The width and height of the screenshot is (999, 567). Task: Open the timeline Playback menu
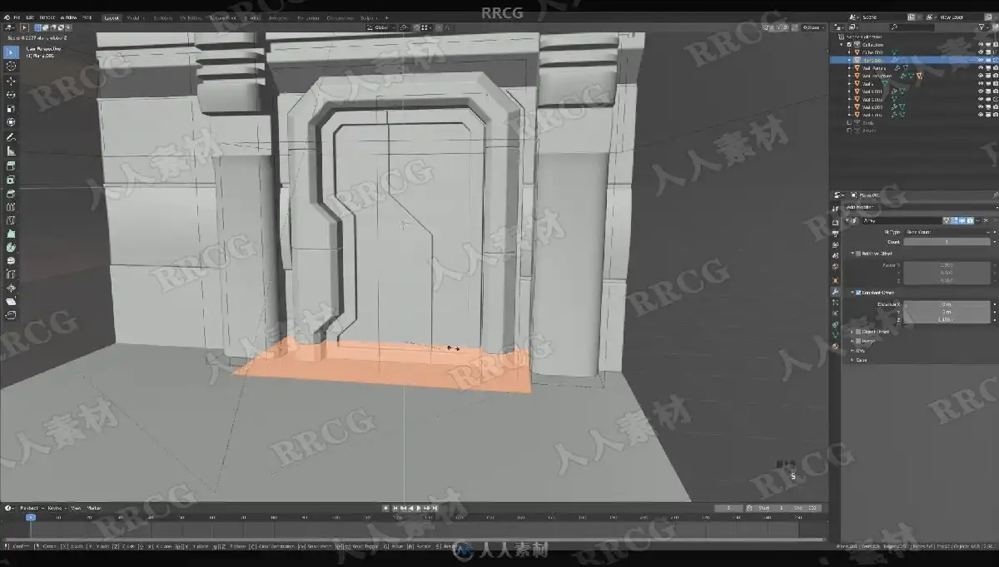point(31,507)
